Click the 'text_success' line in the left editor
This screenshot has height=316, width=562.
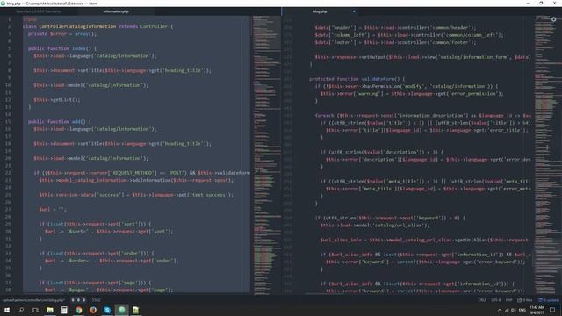click(136, 195)
